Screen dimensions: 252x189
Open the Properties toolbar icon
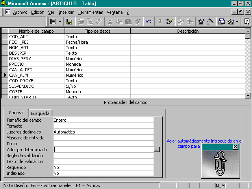coord(201,22)
